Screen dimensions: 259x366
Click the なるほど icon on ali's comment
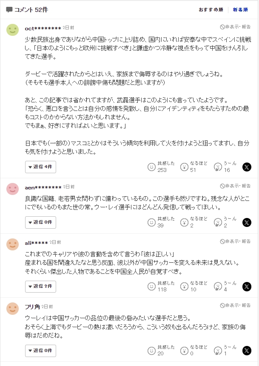tap(184, 286)
